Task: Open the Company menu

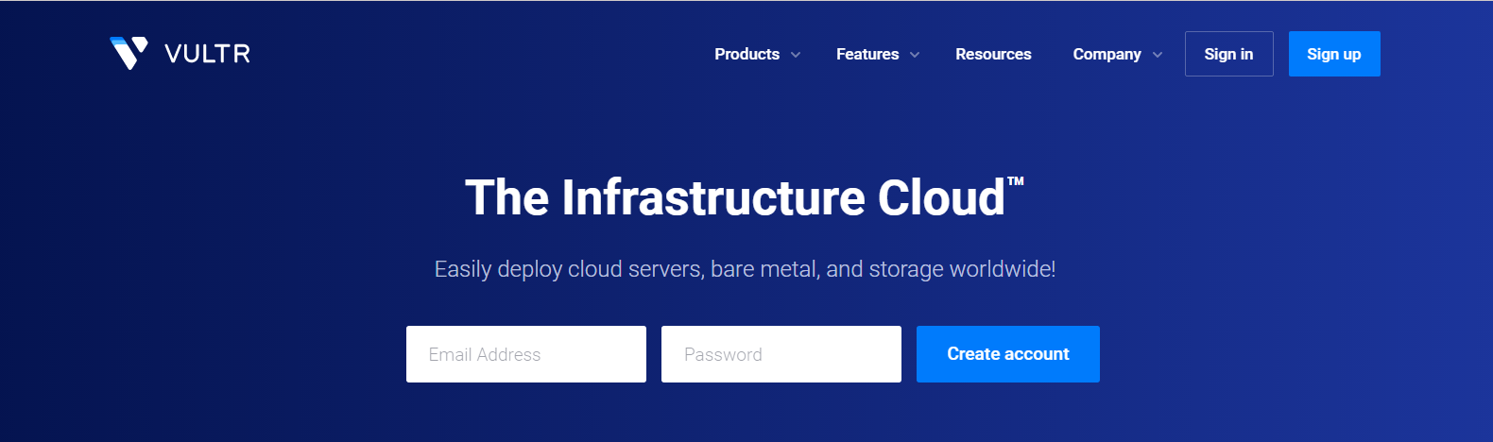Action: (x=1107, y=54)
